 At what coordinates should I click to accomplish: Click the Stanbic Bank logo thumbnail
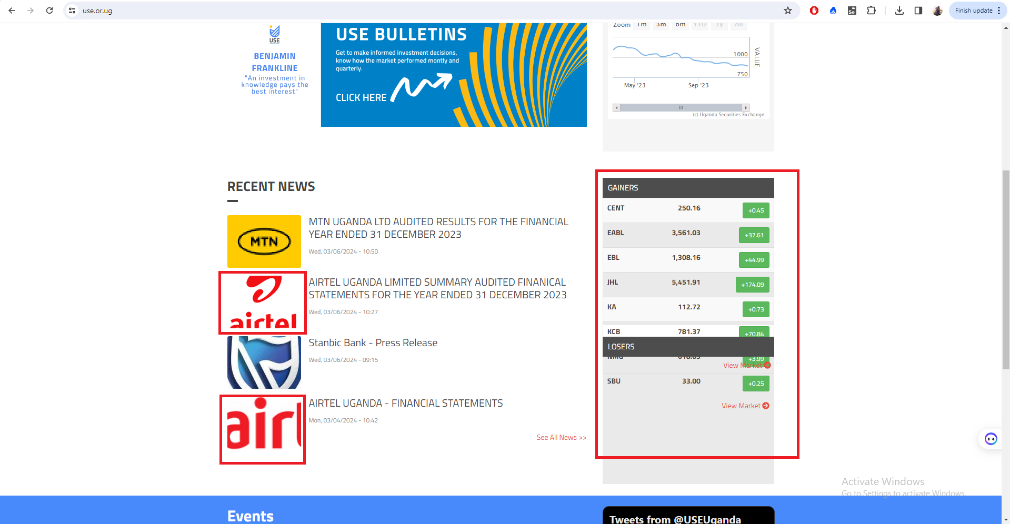[x=264, y=362]
